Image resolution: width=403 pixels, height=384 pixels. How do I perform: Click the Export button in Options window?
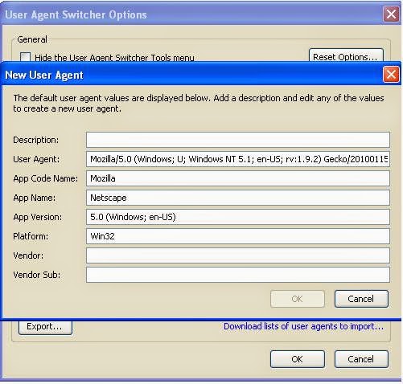pos(45,327)
